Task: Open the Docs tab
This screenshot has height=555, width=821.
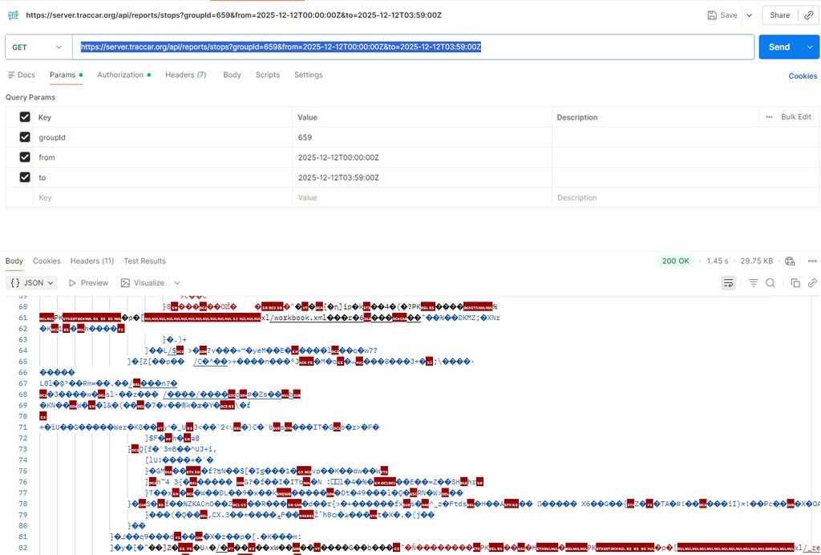Action: (x=22, y=75)
